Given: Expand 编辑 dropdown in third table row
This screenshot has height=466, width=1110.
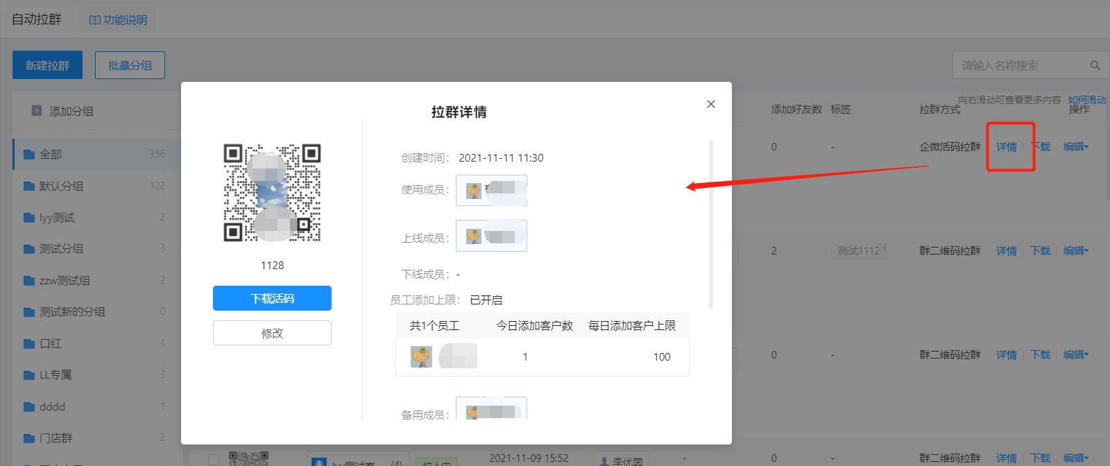Looking at the screenshot, I should point(1076,354).
